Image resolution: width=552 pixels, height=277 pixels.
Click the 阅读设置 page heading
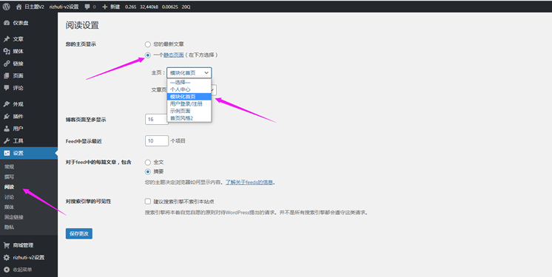82,25
